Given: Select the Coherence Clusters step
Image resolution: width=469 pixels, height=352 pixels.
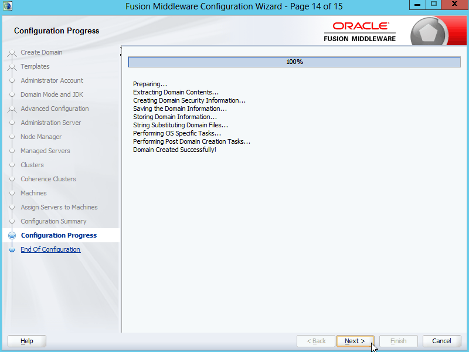Looking at the screenshot, I should pos(48,179).
